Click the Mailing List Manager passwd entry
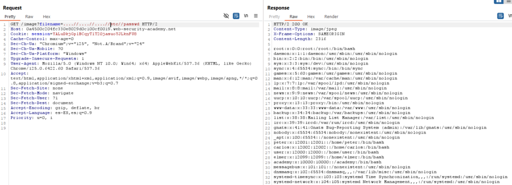 tap(354, 118)
